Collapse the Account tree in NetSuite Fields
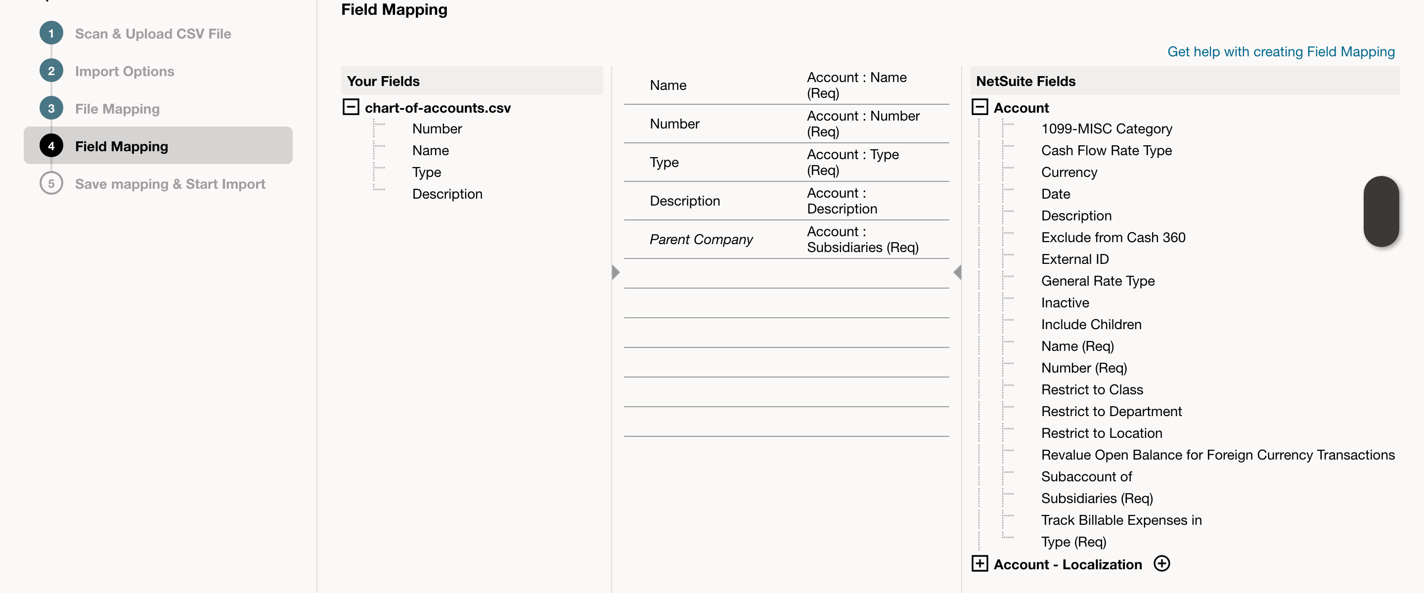 [979, 107]
